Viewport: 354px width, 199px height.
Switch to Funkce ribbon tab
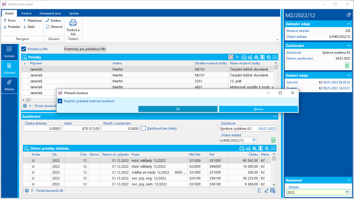tap(27, 13)
